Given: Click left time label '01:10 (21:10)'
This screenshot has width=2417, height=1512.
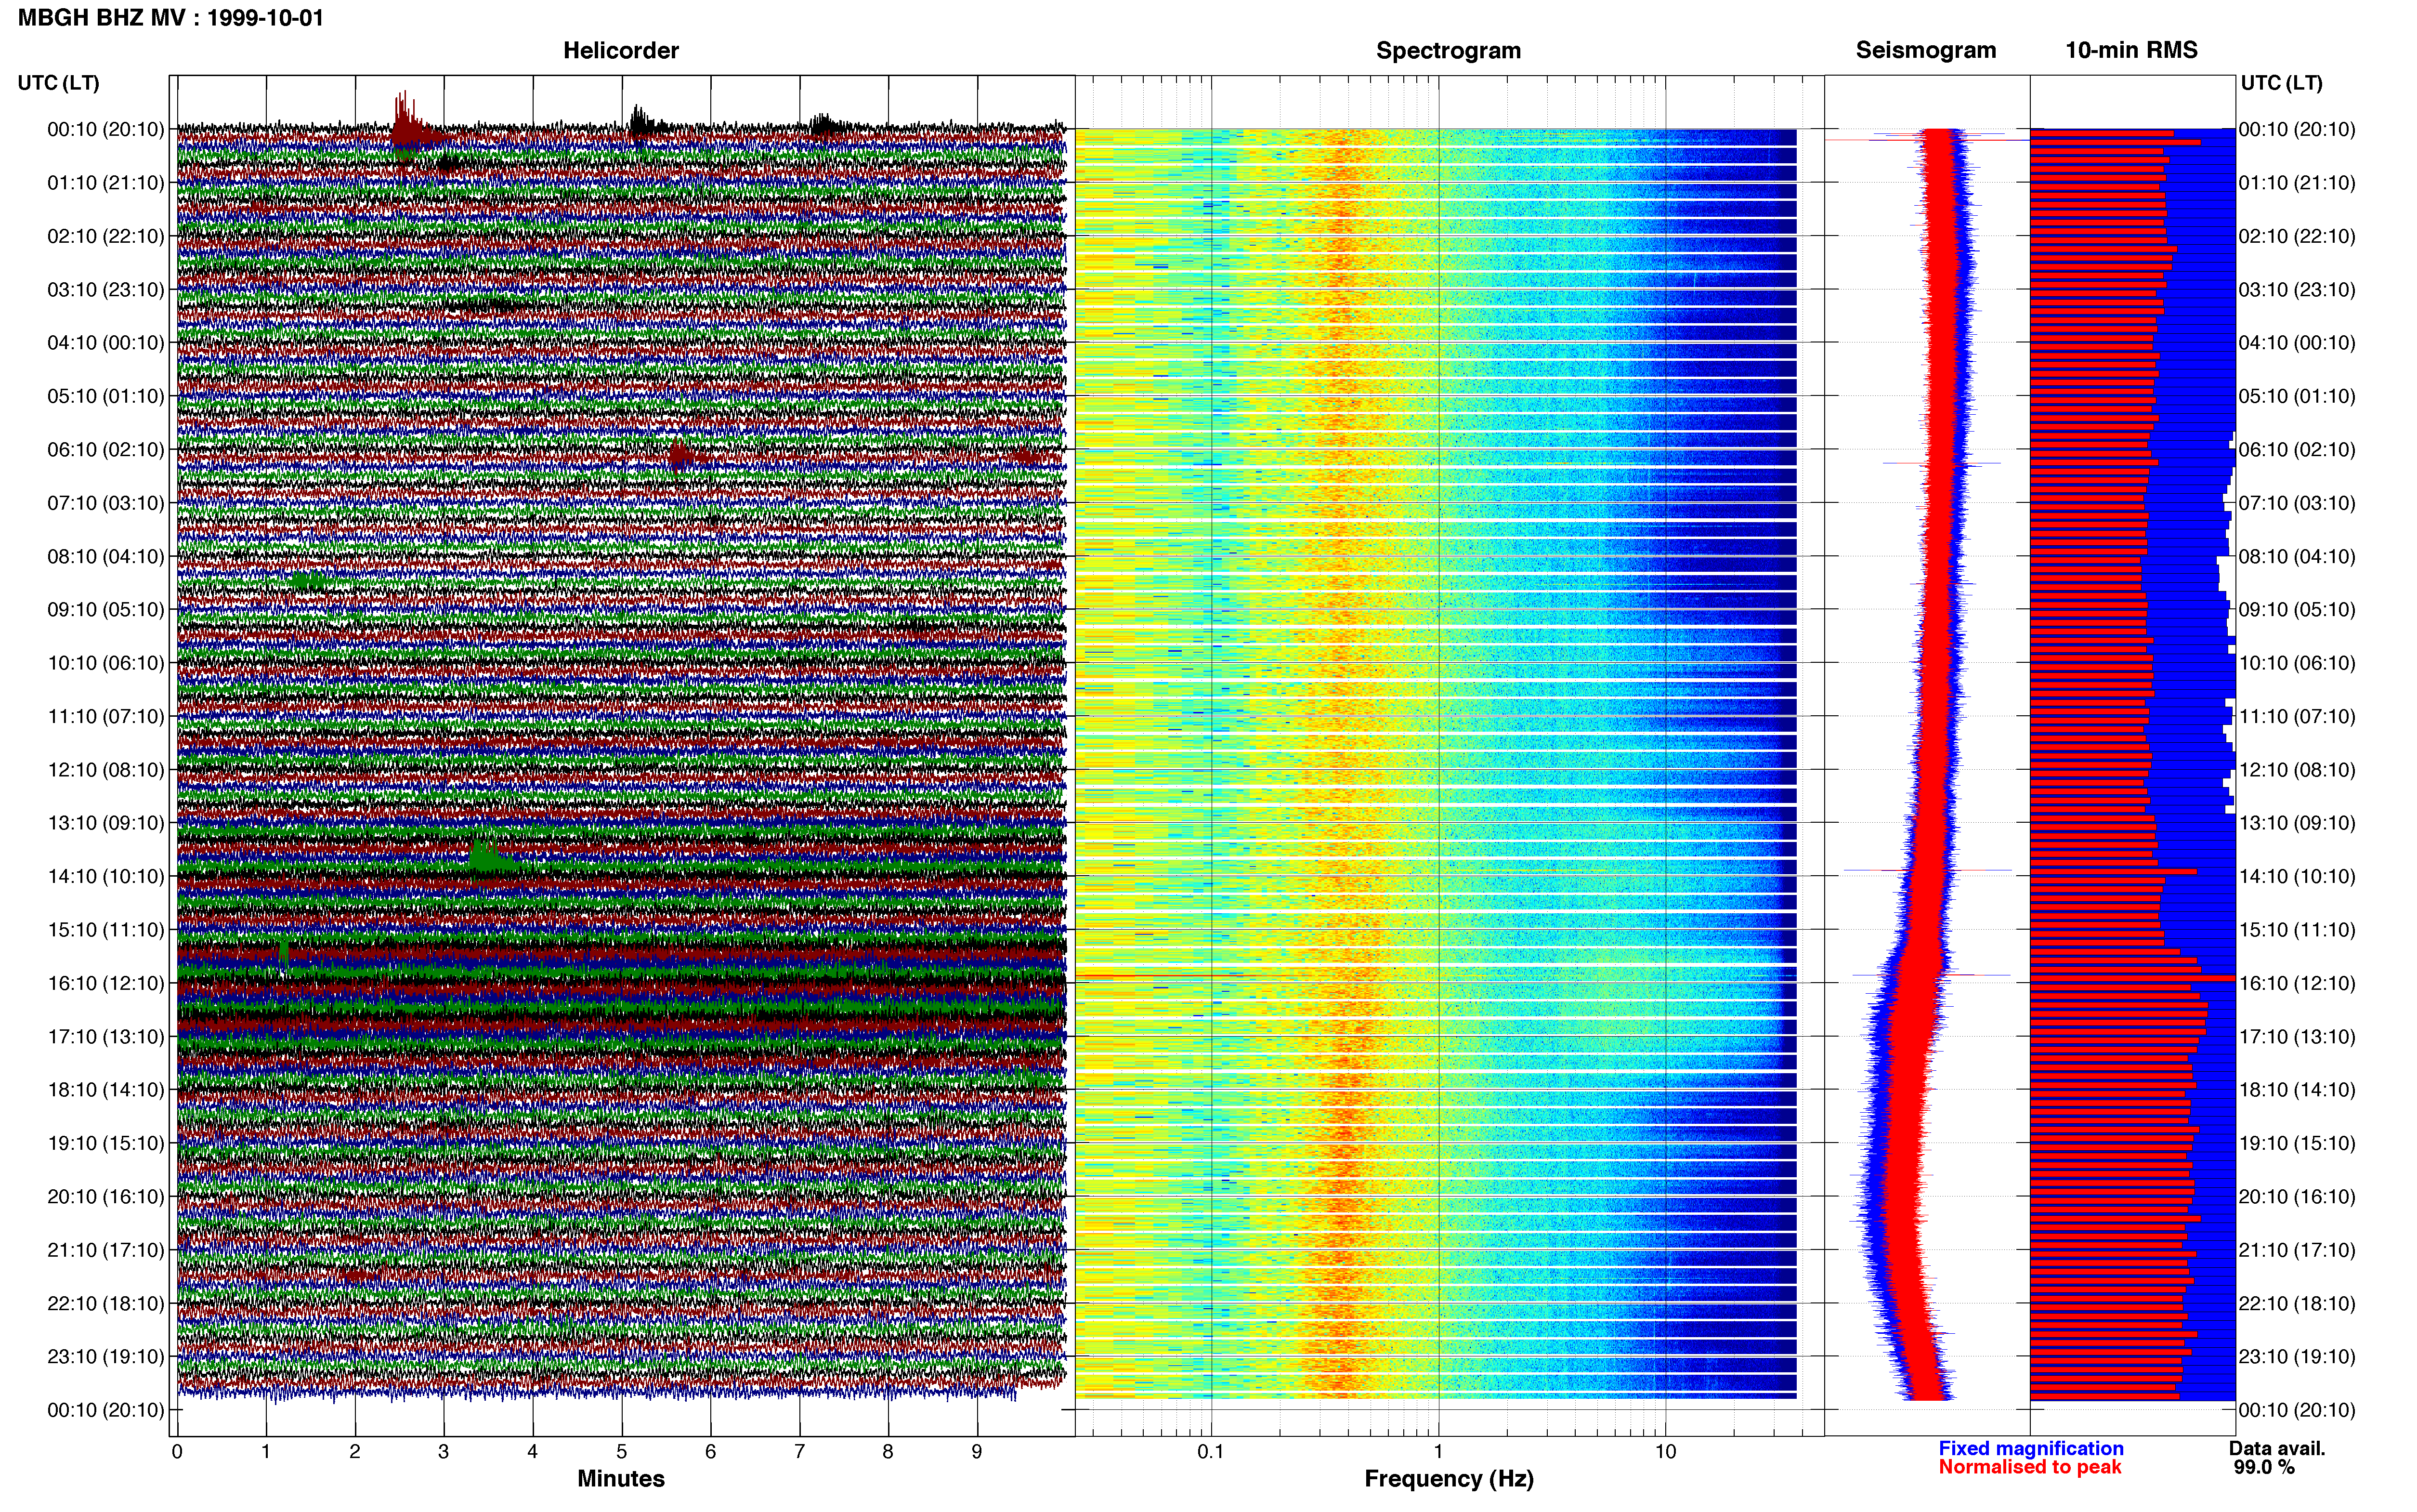Looking at the screenshot, I should (106, 182).
